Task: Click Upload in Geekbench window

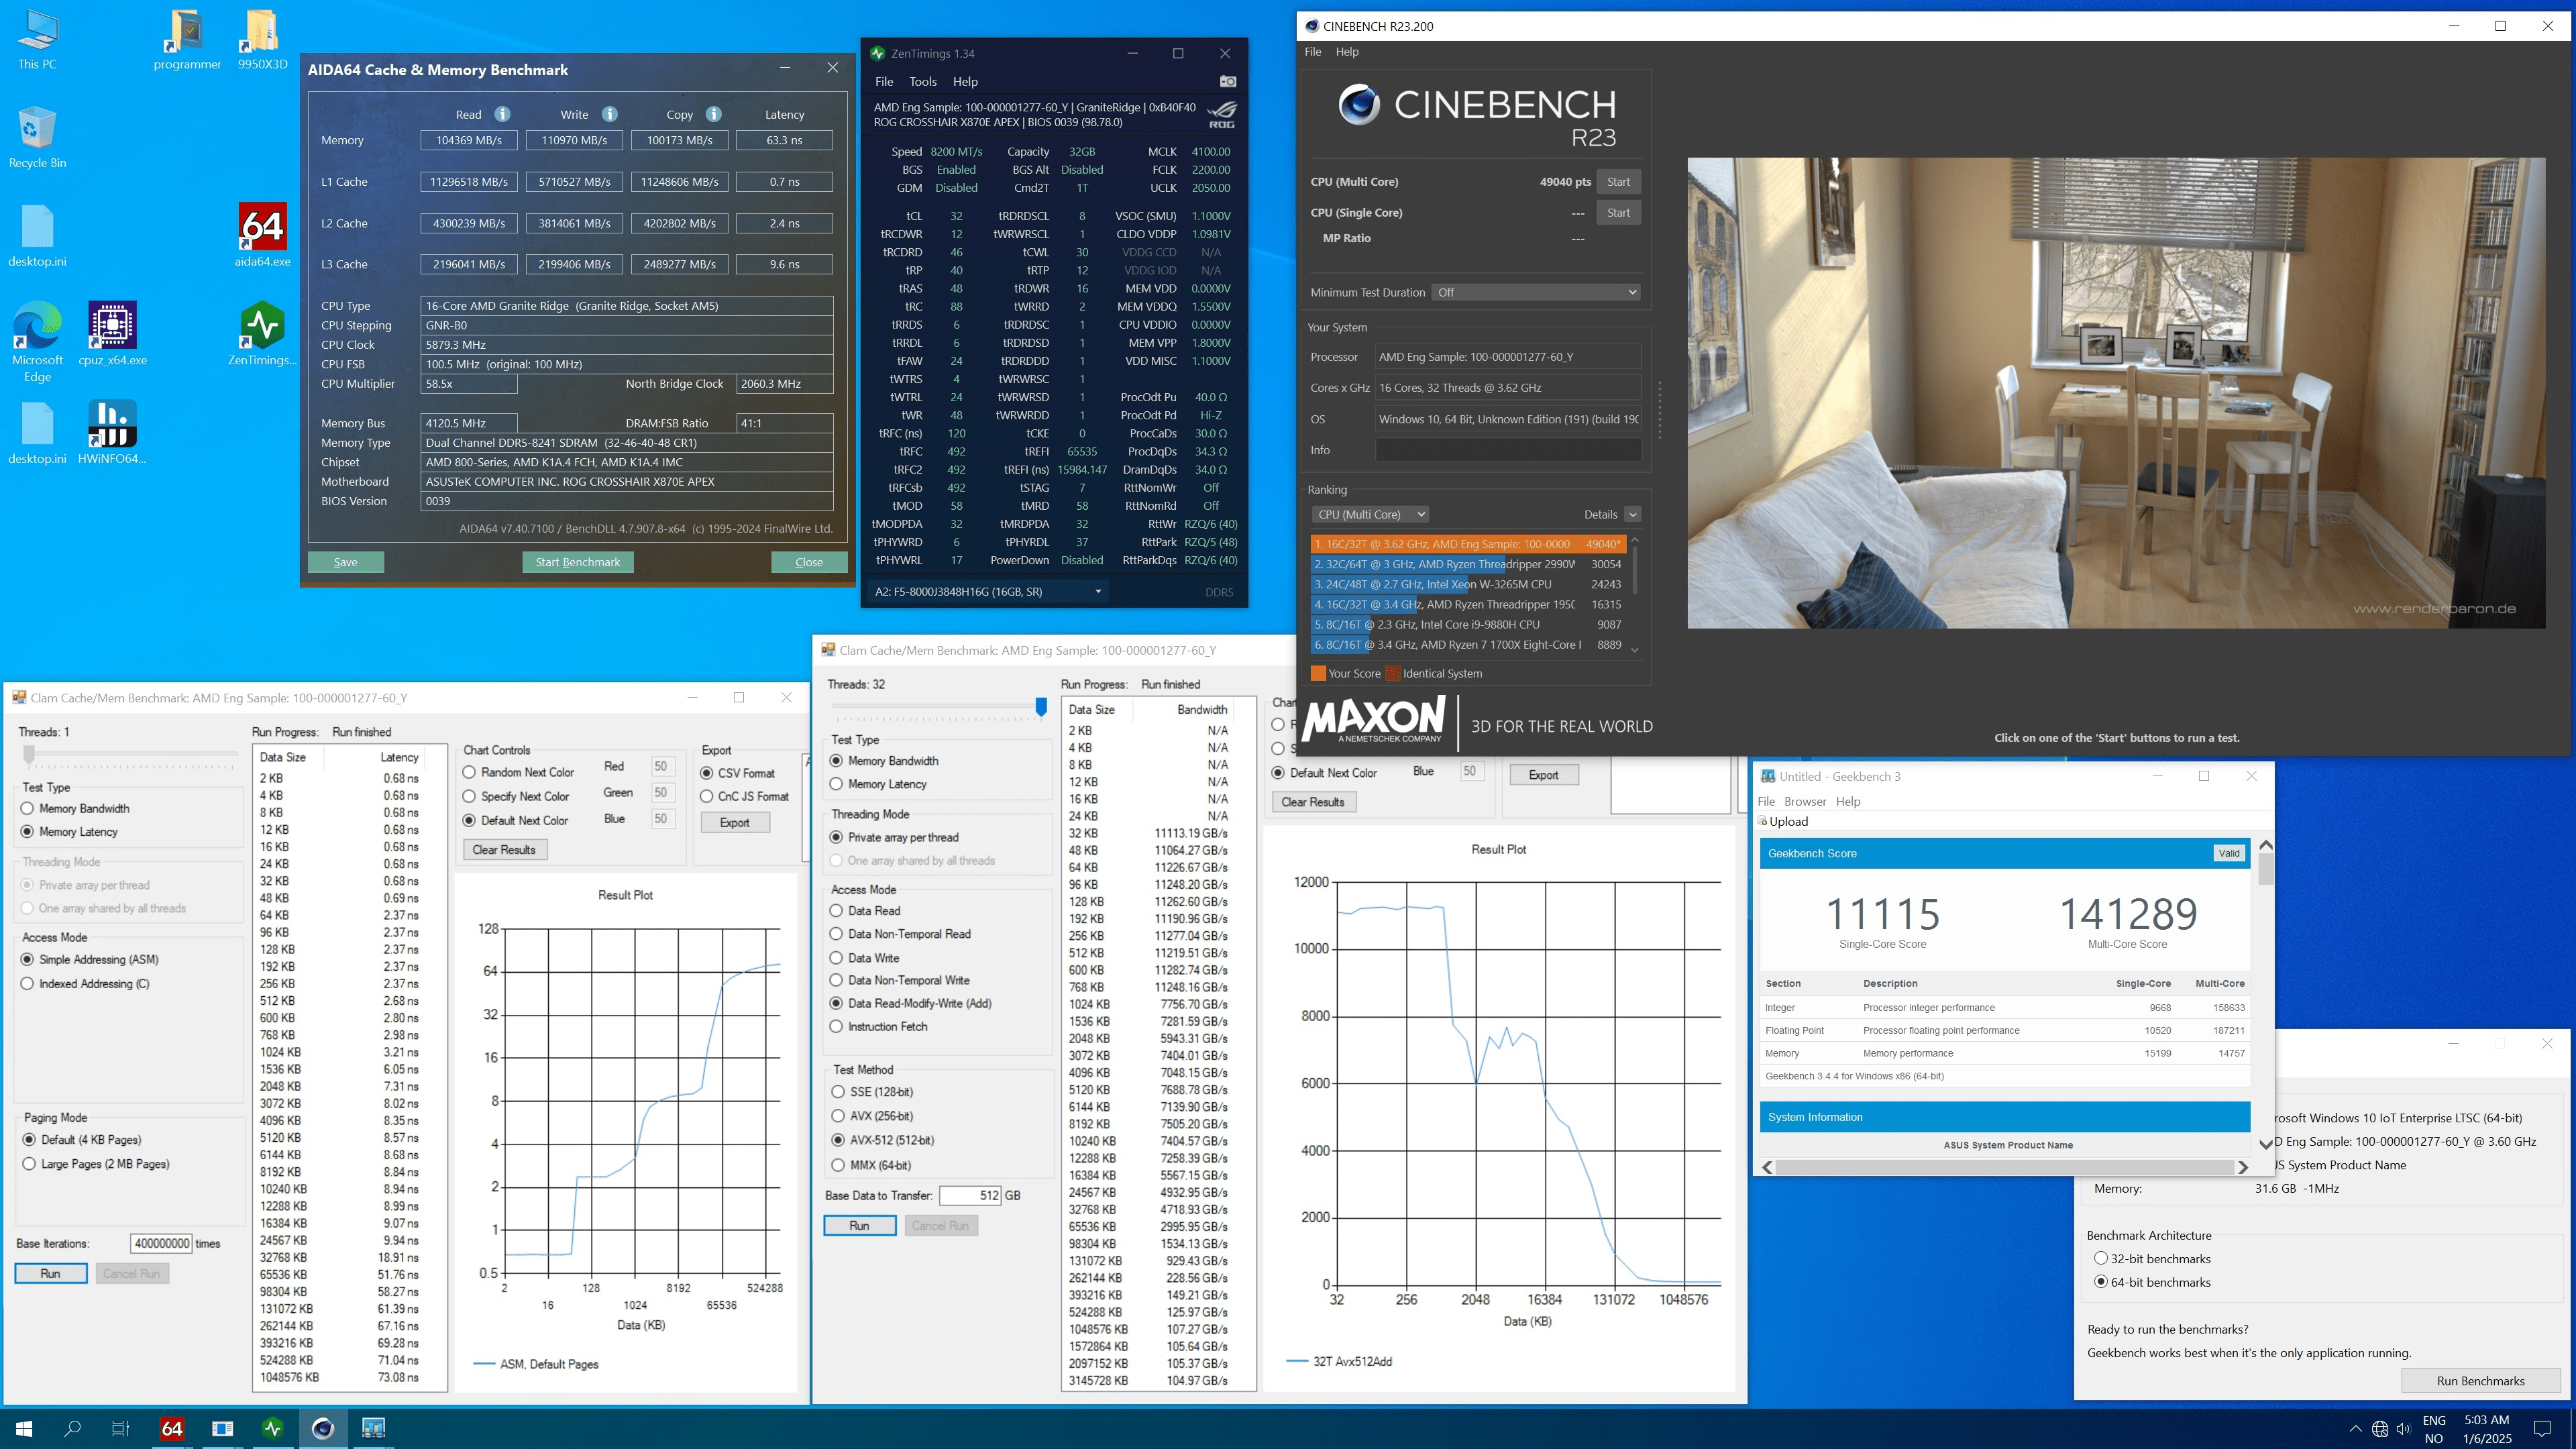Action: tap(1783, 821)
